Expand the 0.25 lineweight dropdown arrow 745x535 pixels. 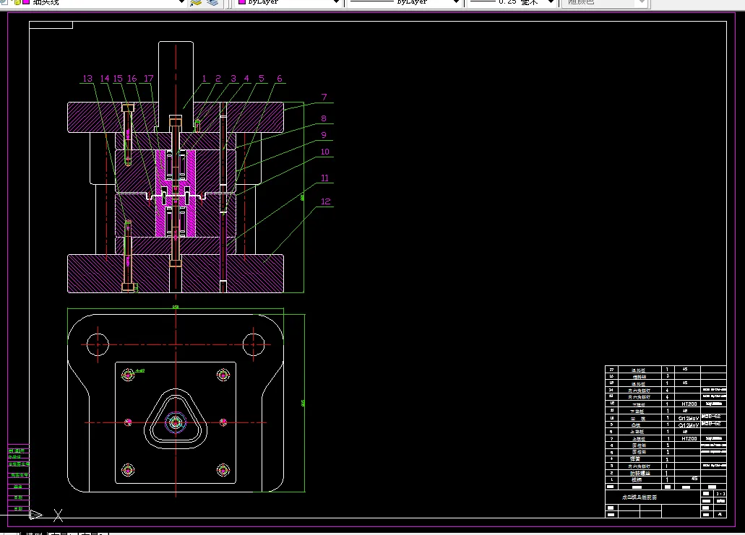point(551,2)
